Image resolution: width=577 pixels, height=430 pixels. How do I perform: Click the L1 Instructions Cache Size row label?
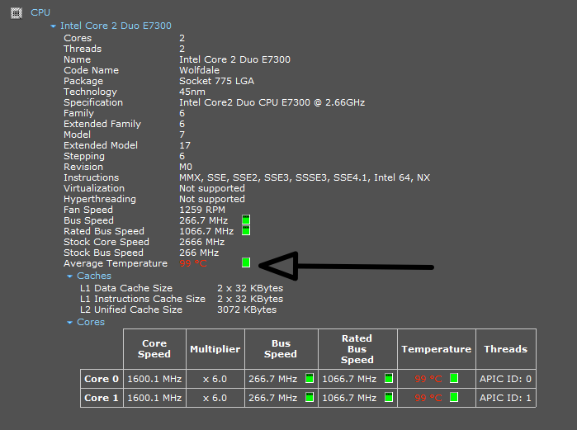pos(143,299)
